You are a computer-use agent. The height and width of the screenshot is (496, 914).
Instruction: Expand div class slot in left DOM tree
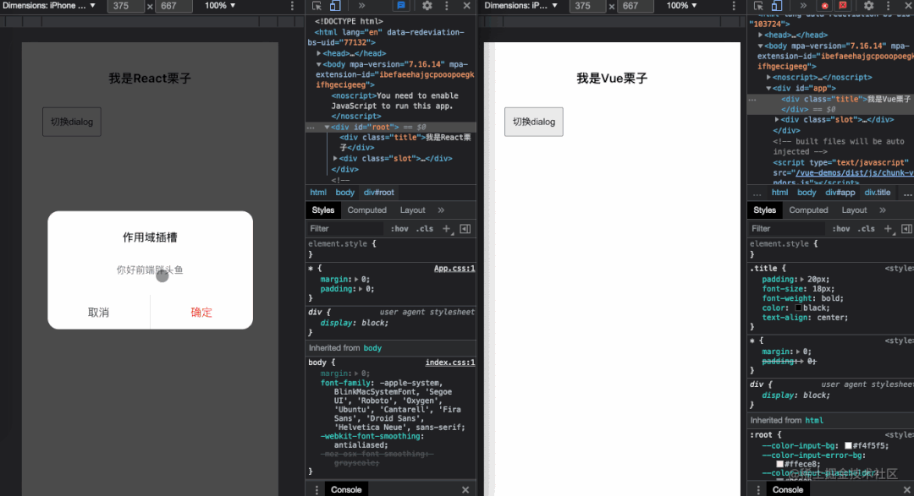[335, 158]
